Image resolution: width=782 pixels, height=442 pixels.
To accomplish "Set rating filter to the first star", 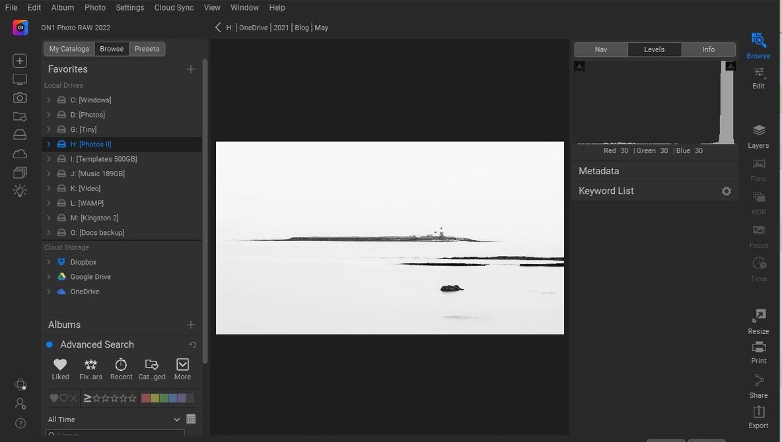I will (x=96, y=398).
